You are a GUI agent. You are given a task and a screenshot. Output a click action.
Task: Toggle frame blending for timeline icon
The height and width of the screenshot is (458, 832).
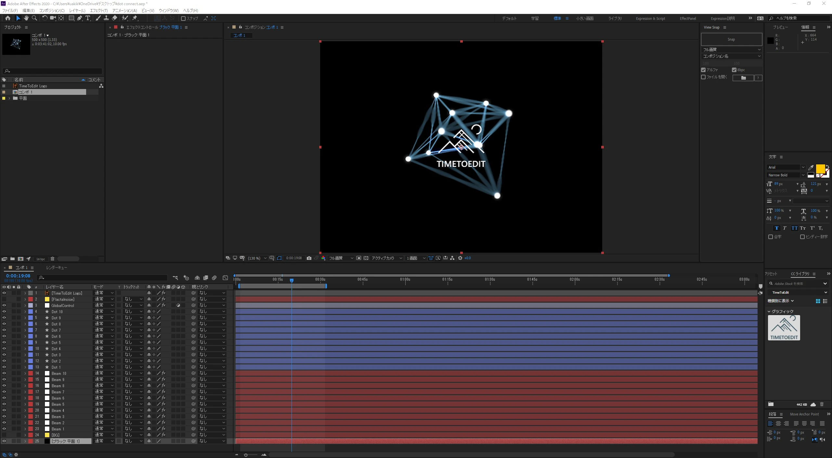(206, 278)
